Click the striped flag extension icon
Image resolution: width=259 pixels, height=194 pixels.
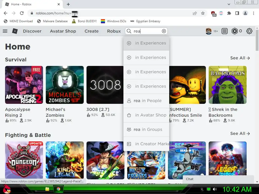(221, 13)
